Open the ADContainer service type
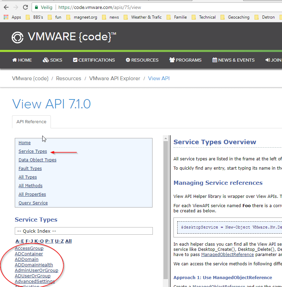 click(x=29, y=254)
